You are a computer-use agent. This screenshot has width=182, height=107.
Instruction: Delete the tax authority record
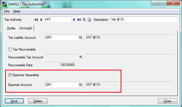(38, 101)
